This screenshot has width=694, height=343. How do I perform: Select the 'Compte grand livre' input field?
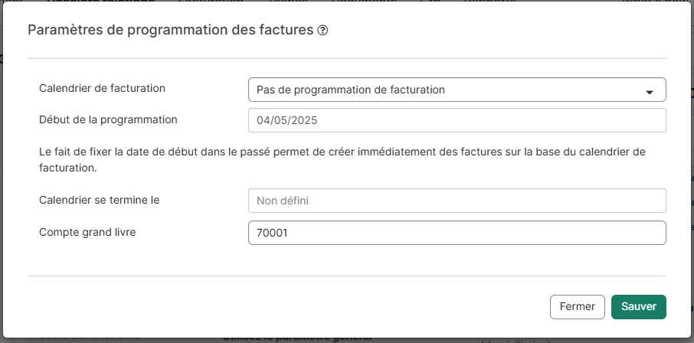457,233
